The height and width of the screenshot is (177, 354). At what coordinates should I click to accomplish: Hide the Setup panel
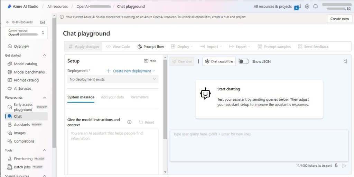[x=150, y=61]
